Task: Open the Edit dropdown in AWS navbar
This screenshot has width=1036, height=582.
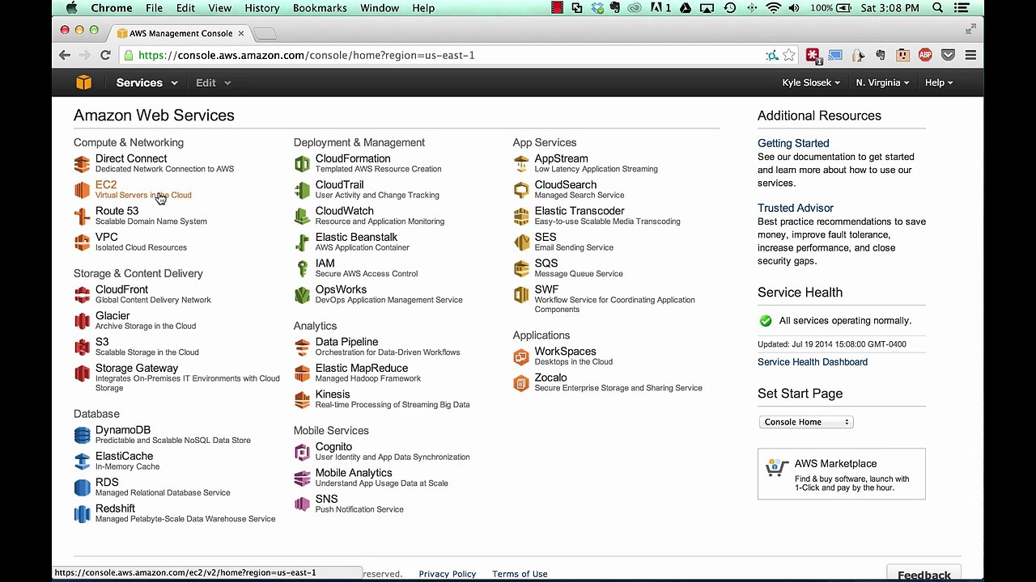Action: tap(213, 82)
